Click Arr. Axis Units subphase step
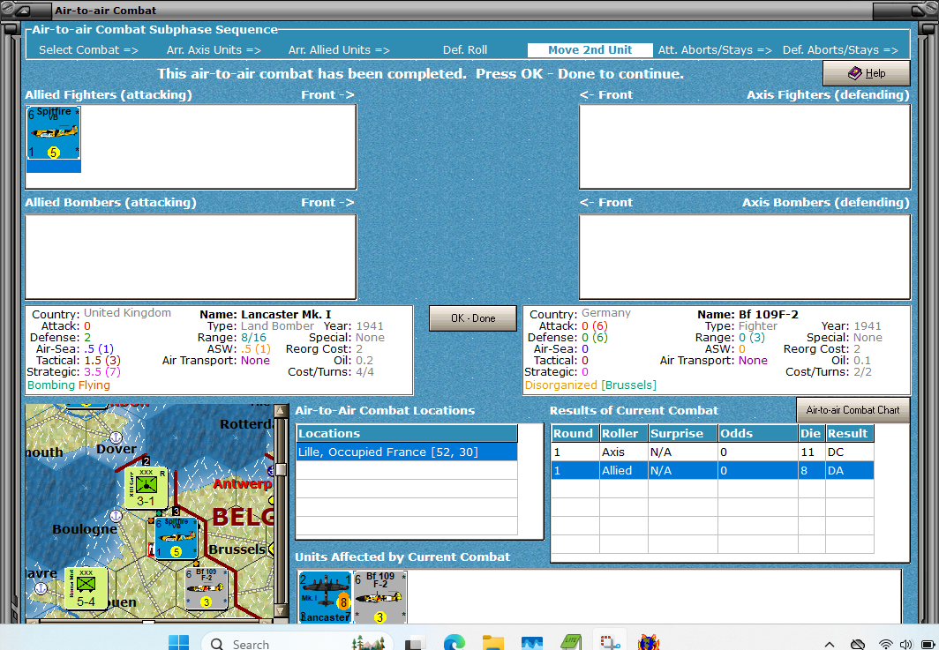The image size is (939, 650). 214,50
